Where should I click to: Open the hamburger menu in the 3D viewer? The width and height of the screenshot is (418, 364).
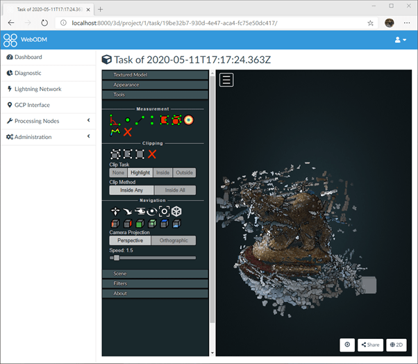226,80
